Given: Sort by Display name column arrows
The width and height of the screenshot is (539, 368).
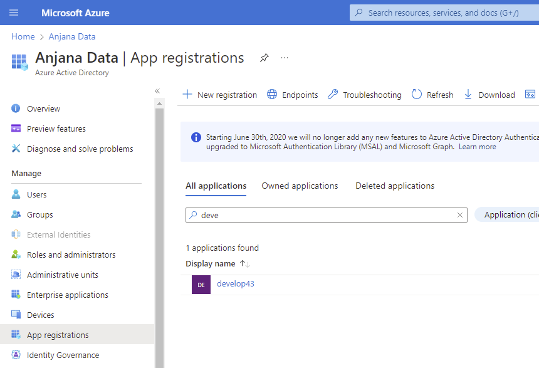Looking at the screenshot, I should (x=245, y=264).
